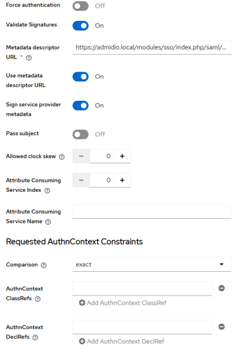Image resolution: width=238 pixels, height=360 pixels.
Task: Remove the AuthnContext DeclRef entry
Action: (221, 327)
